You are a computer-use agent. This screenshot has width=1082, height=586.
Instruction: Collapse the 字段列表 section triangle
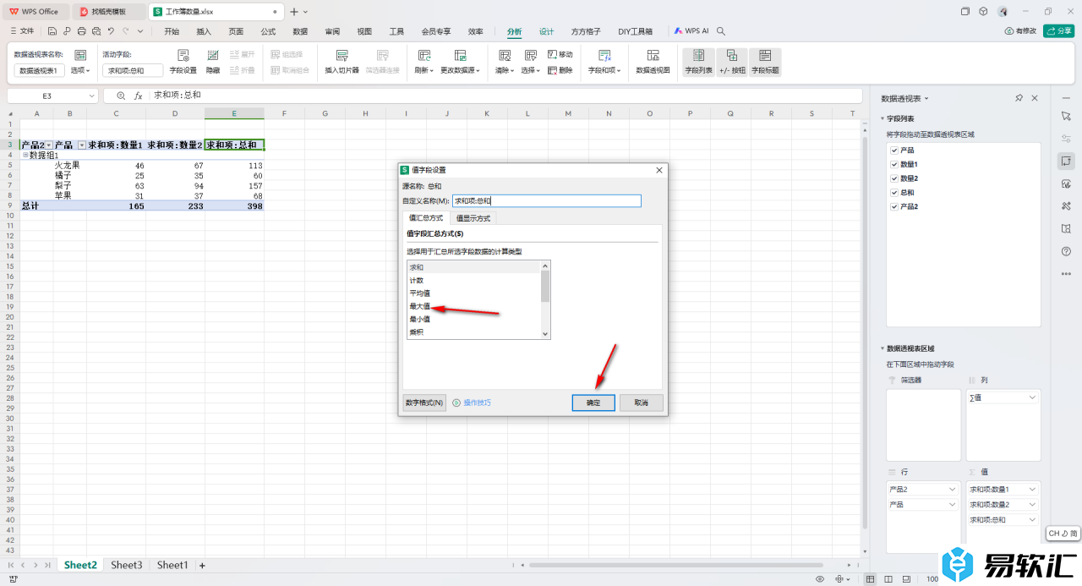(882, 119)
